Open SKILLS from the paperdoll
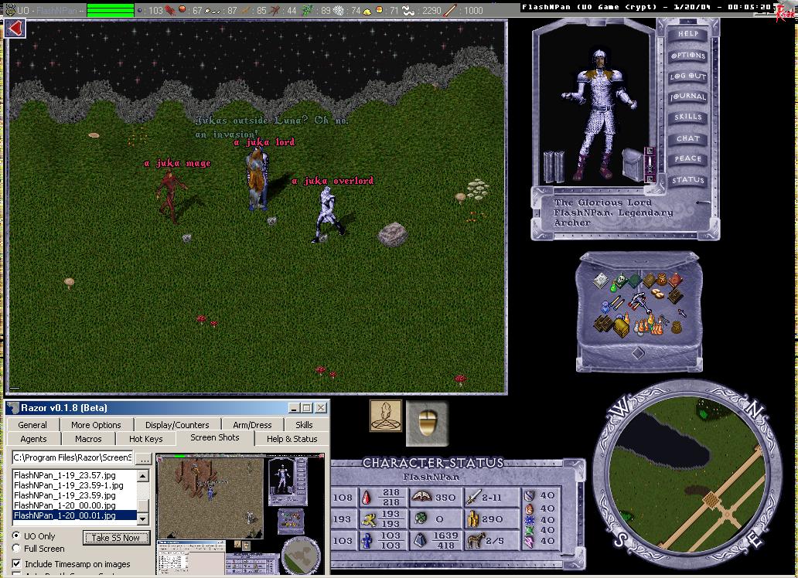The image size is (798, 578). point(687,117)
